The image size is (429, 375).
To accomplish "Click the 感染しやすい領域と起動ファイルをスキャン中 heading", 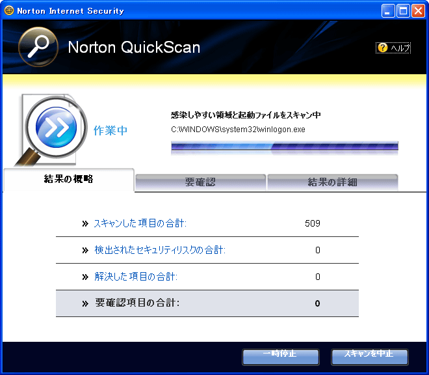I will [x=246, y=115].
